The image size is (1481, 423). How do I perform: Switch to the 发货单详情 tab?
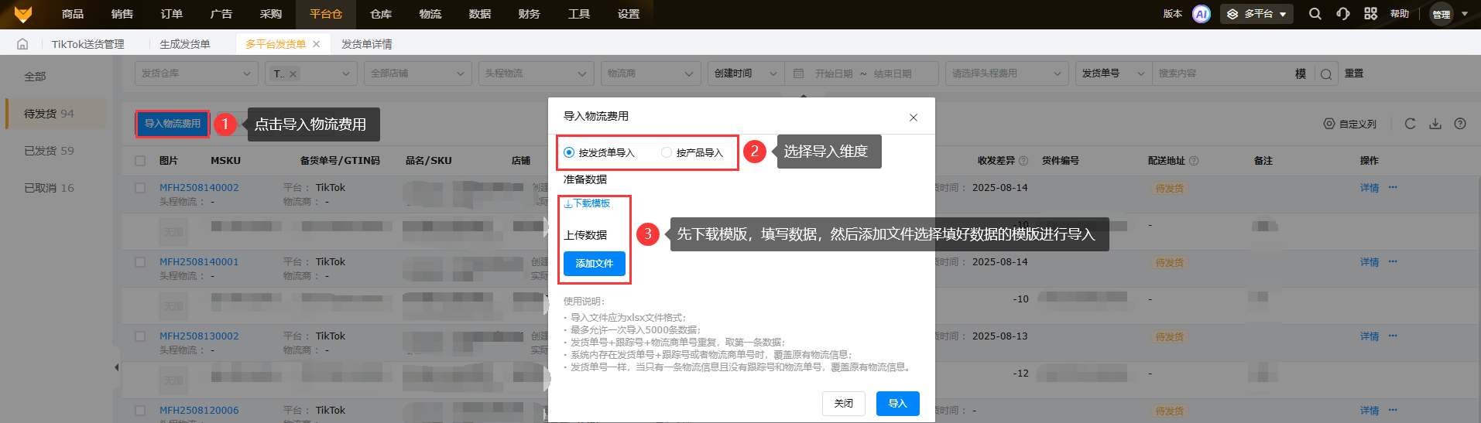tap(367, 44)
